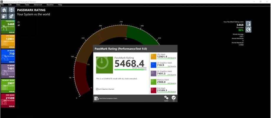
Task: Click the 'PASSMARK RATING' heading
Action: tap(31, 10)
